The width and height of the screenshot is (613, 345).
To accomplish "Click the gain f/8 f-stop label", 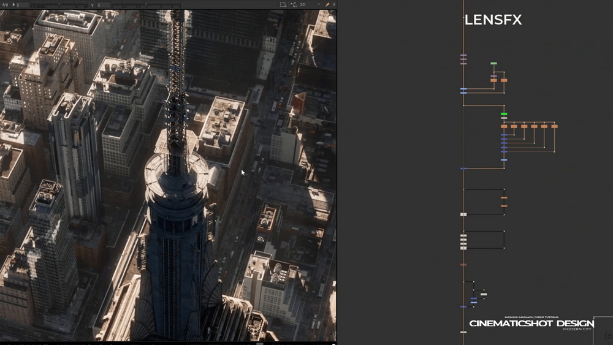I will click(x=5, y=5).
